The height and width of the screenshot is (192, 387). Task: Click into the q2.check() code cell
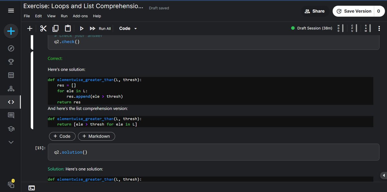click(213, 41)
